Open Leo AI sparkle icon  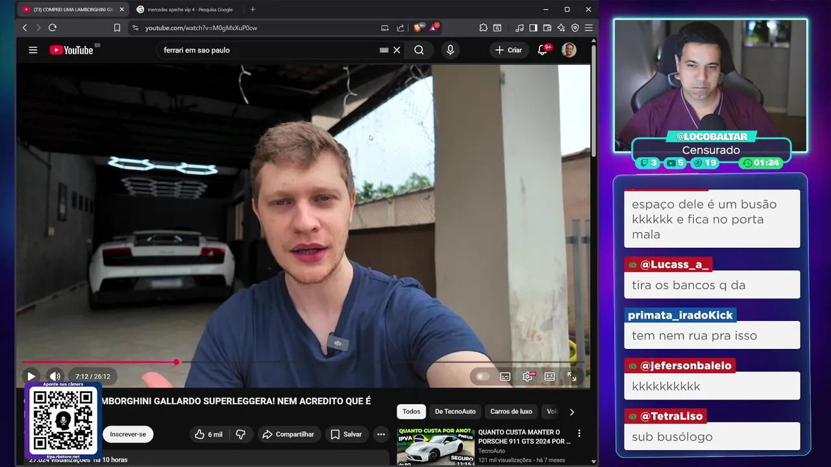point(561,28)
